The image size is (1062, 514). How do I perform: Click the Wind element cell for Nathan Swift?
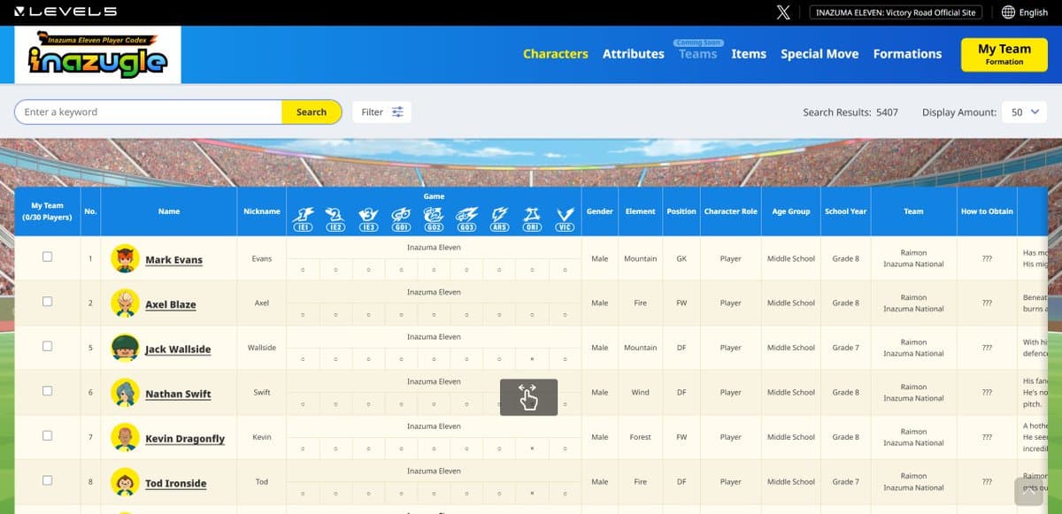click(641, 392)
